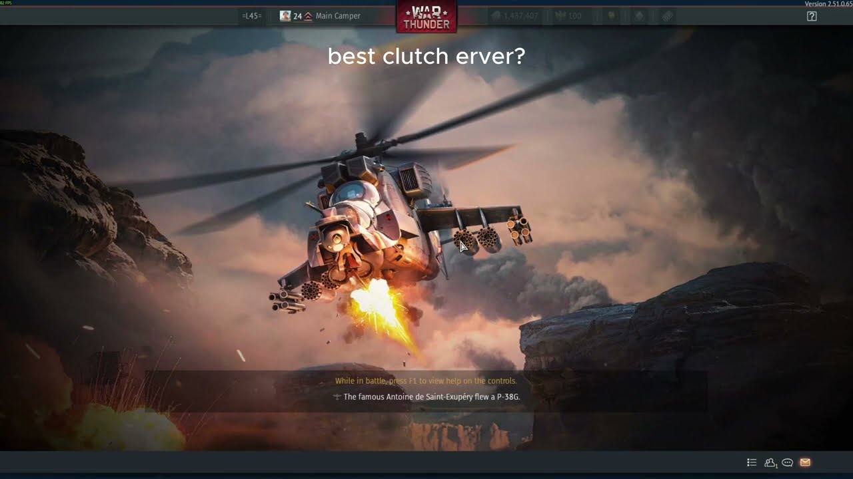The height and width of the screenshot is (479, 853).
Task: Open the chat speech bubble
Action: pos(787,462)
